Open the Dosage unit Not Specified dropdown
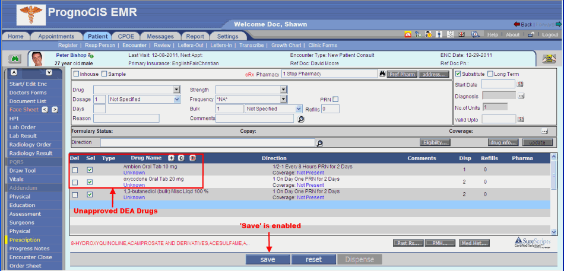 [x=176, y=99]
